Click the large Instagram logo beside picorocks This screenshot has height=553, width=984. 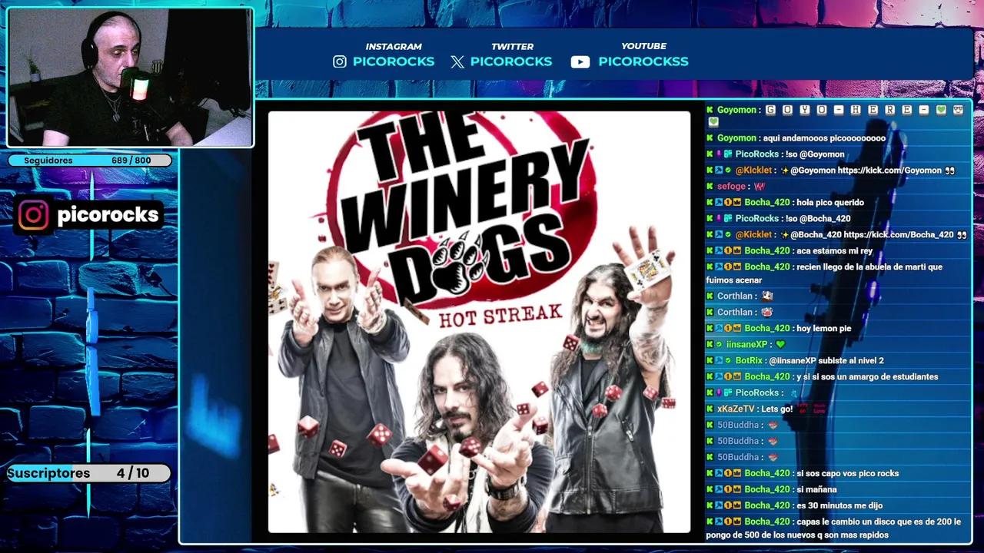pos(34,216)
